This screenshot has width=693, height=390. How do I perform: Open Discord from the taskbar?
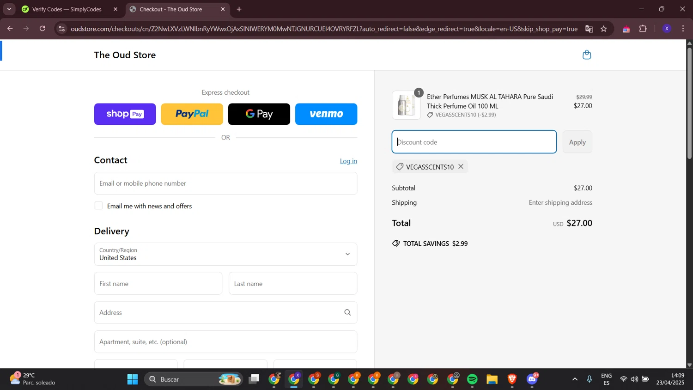pos(532,379)
